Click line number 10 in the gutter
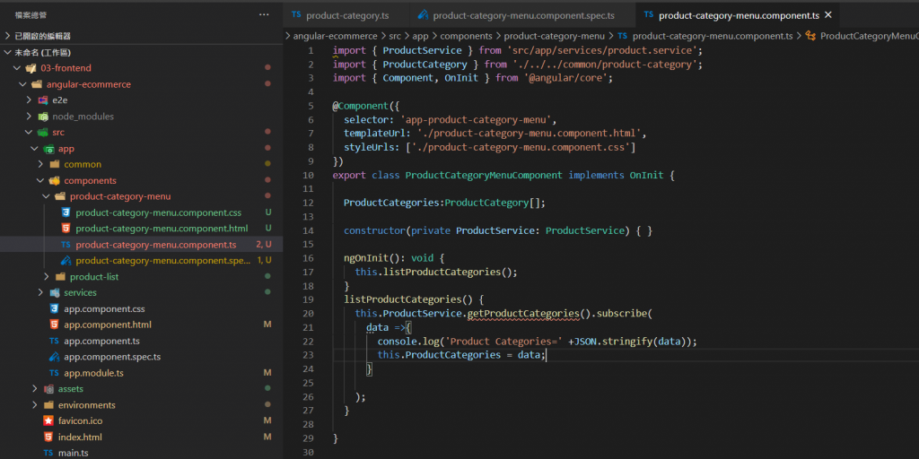 tap(309, 175)
